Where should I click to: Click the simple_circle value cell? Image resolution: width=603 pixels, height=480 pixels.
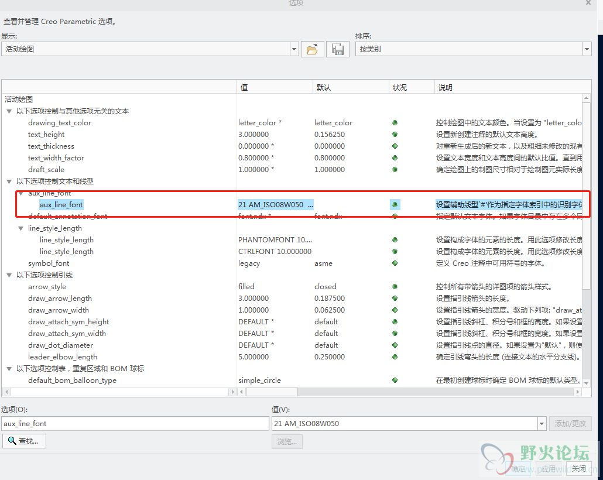pyautogui.click(x=259, y=380)
